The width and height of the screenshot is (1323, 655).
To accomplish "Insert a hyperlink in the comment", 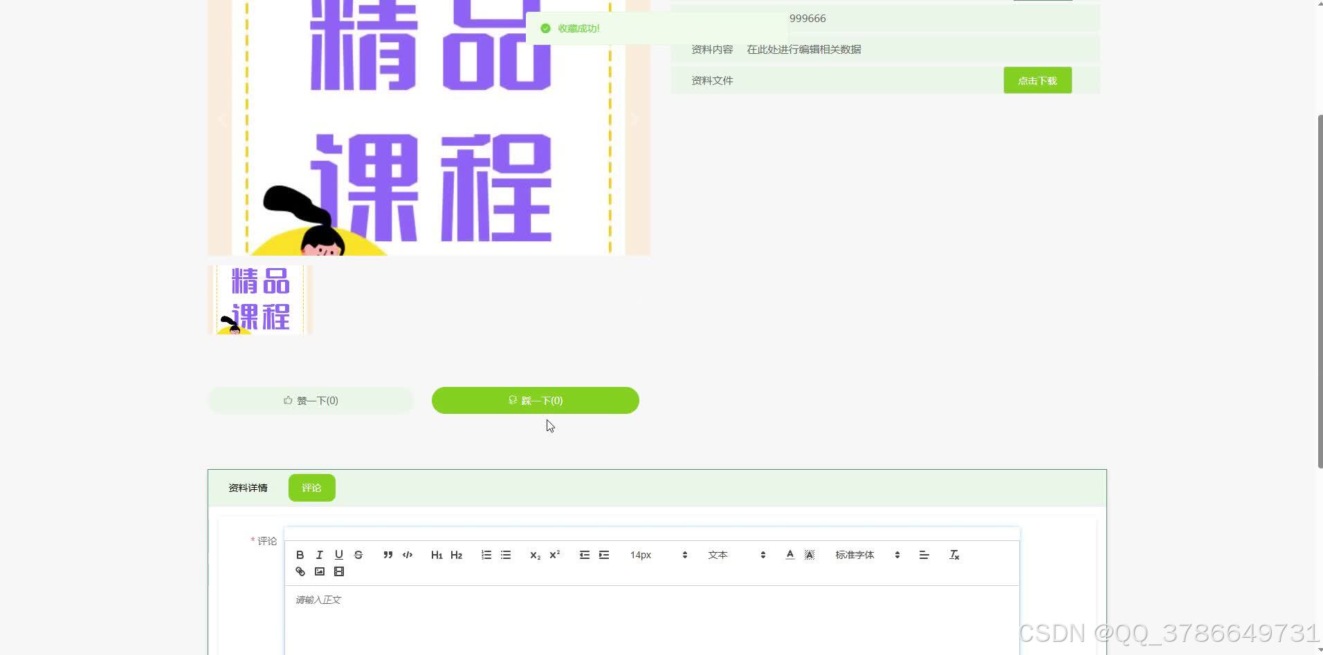I will [300, 571].
